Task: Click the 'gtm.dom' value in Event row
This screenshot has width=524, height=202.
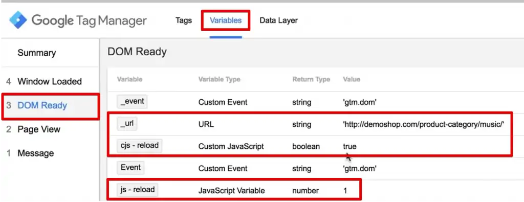Action: point(360,169)
